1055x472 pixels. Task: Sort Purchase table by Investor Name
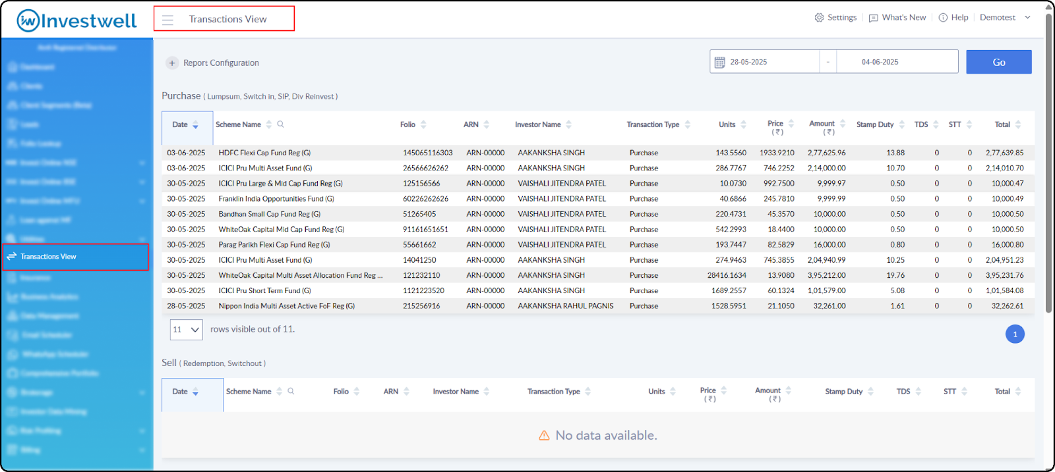pos(568,124)
